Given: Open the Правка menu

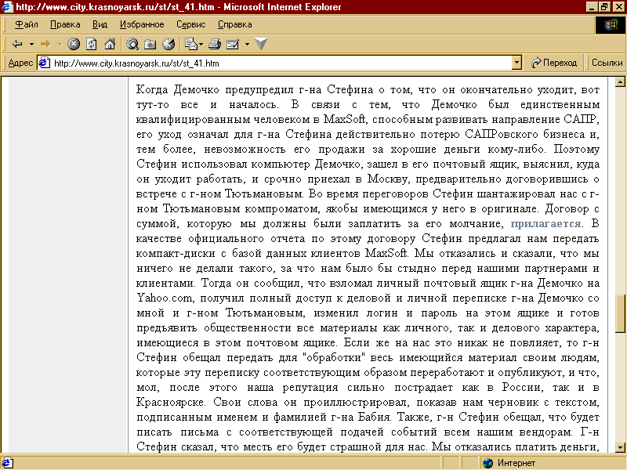Looking at the screenshot, I should click(65, 24).
